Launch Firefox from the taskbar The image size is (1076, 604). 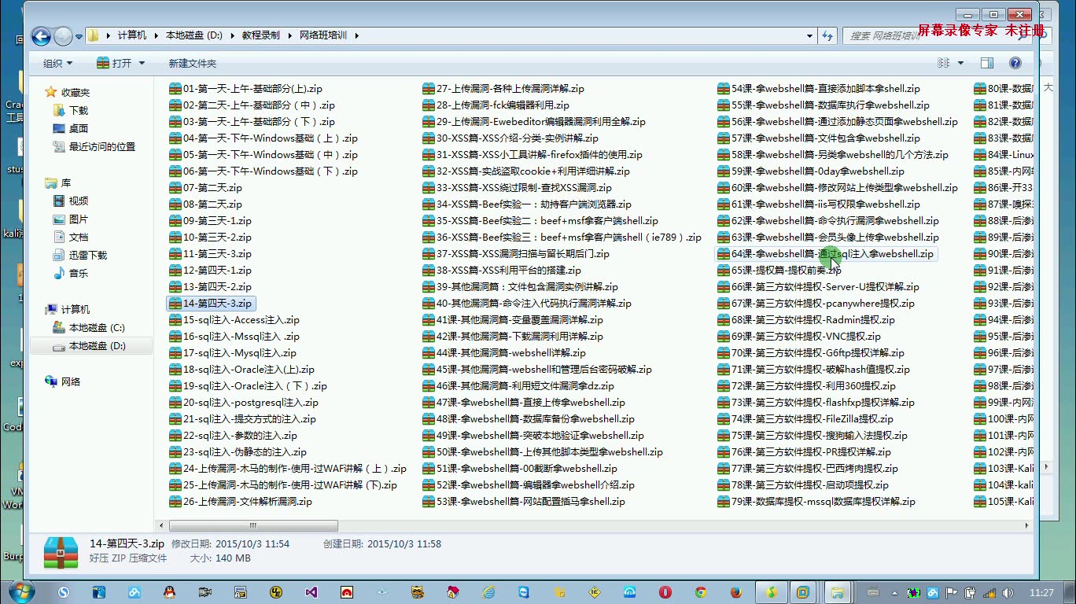coord(735,592)
